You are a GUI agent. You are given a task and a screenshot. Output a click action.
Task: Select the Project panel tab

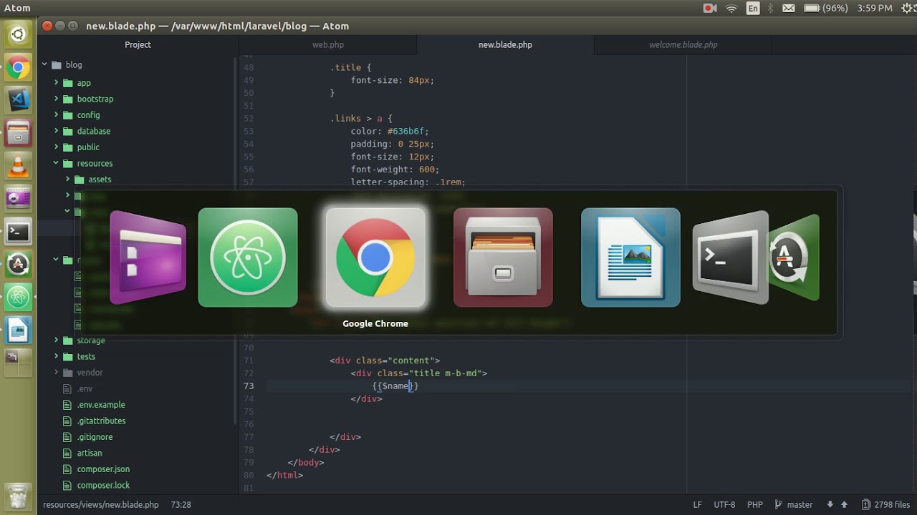pos(138,44)
